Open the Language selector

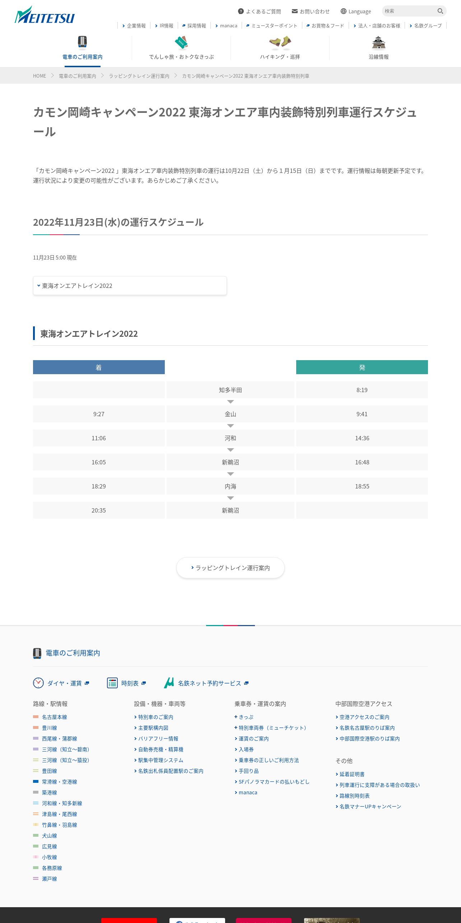click(x=356, y=12)
